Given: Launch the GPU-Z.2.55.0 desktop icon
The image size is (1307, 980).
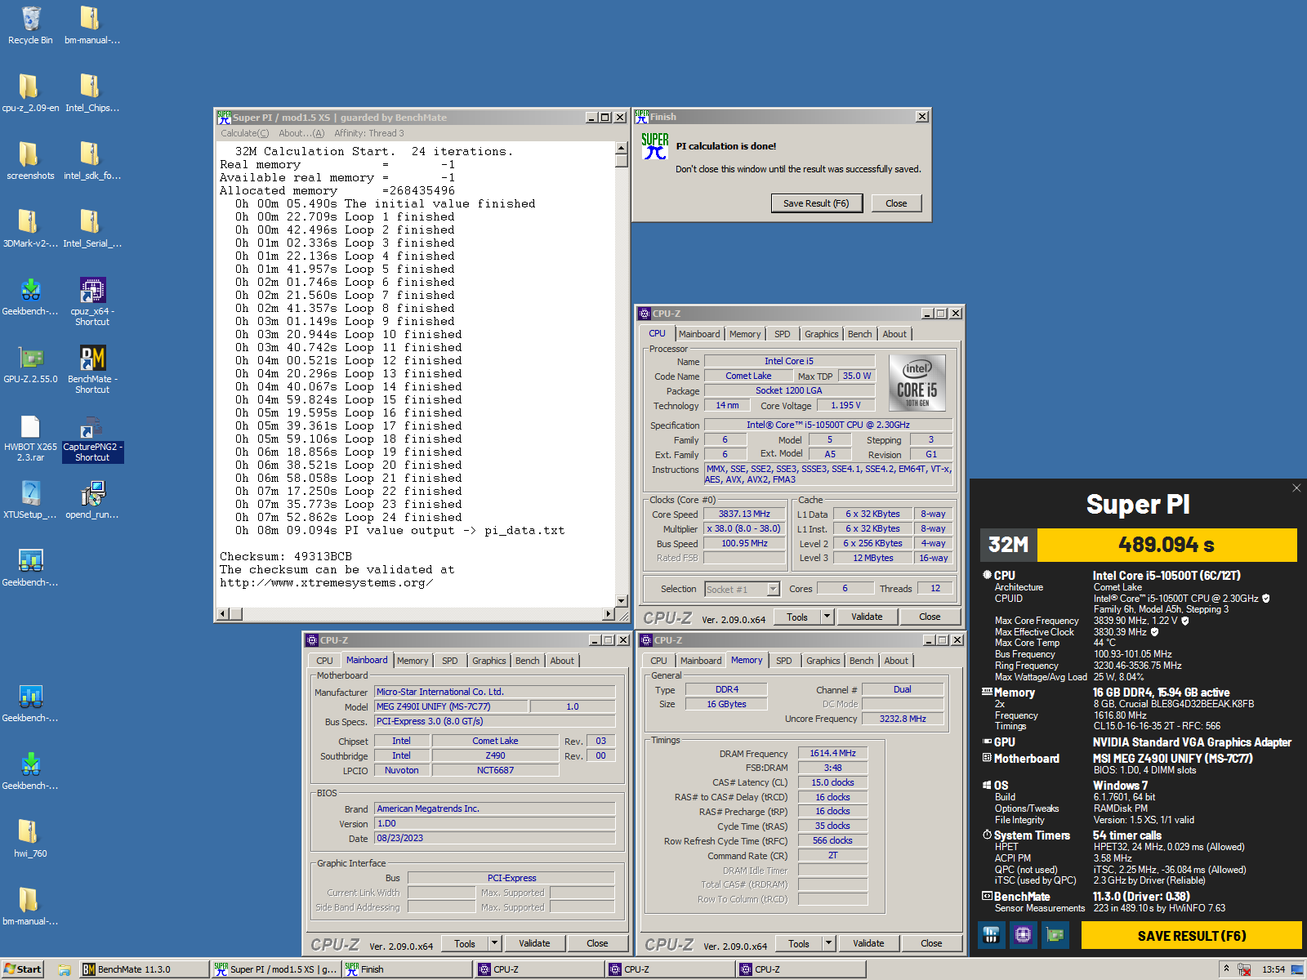Looking at the screenshot, I should tap(30, 364).
